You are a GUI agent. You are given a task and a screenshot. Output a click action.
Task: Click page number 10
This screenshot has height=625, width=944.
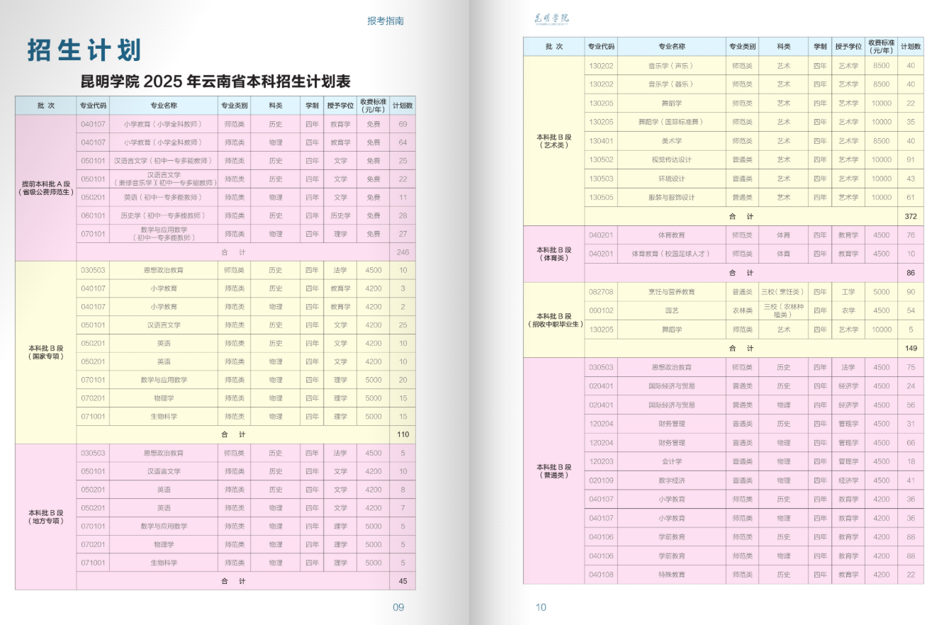point(541,607)
